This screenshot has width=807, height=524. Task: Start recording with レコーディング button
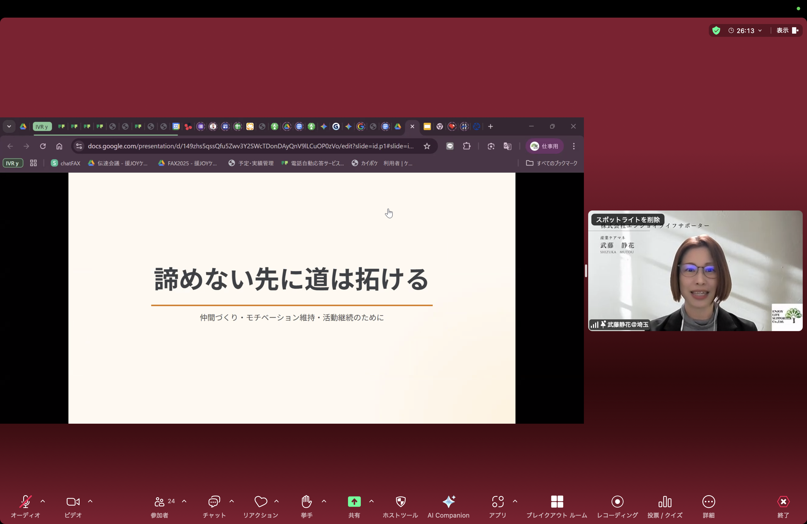(617, 502)
